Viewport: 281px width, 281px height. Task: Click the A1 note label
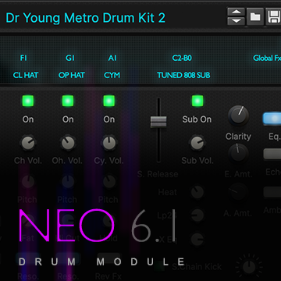pos(112,58)
